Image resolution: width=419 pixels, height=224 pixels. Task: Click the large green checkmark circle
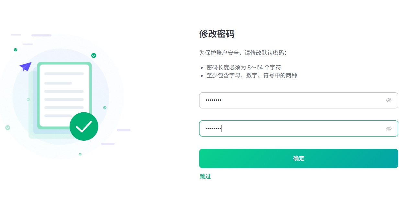pos(84,127)
